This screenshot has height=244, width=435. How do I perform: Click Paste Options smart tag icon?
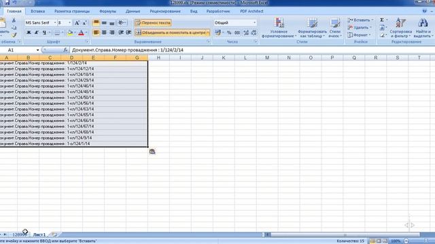152,151
